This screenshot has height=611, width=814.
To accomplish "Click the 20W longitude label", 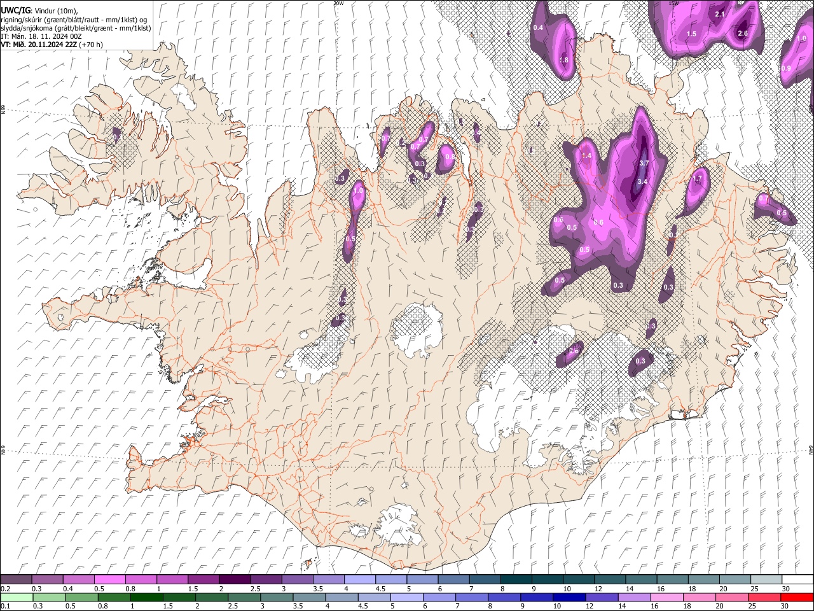I will [338, 3].
